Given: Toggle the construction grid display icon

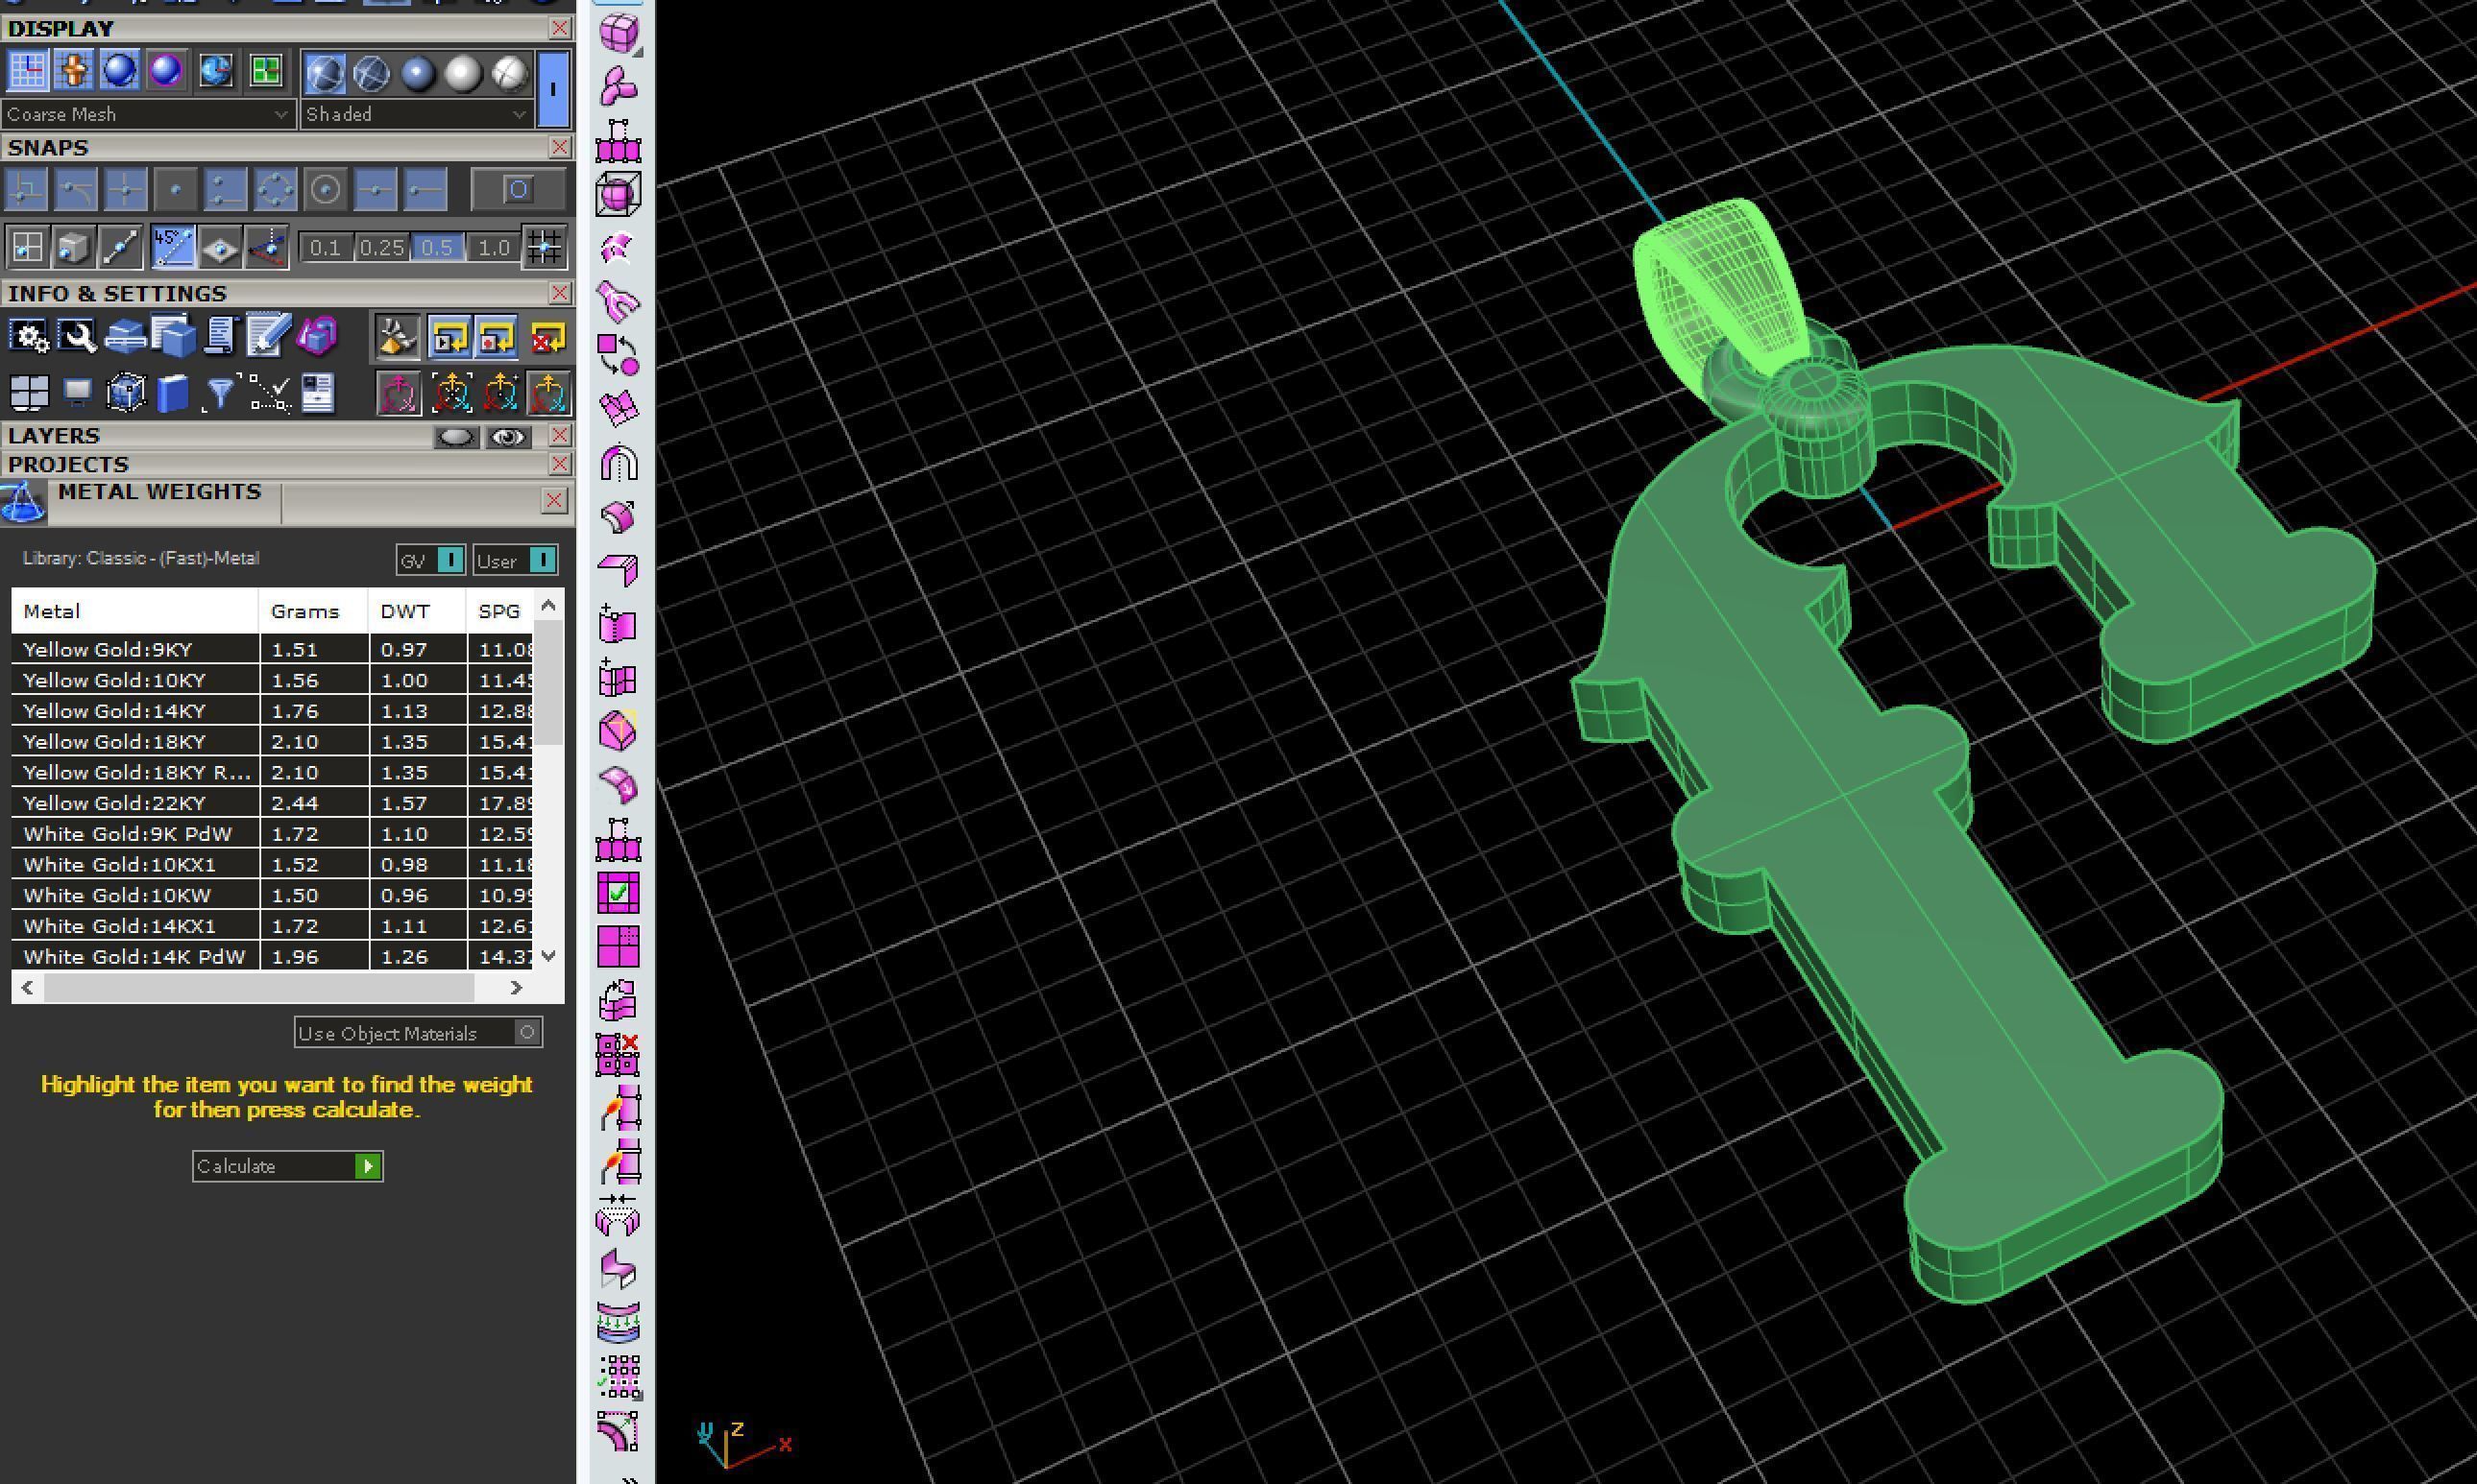Looking at the screenshot, I should tap(27, 71).
